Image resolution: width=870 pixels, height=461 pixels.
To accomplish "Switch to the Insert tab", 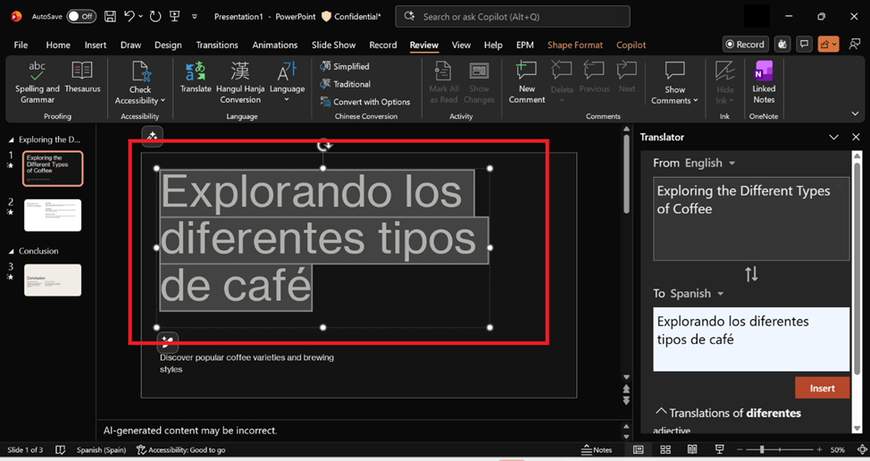I will click(x=96, y=45).
